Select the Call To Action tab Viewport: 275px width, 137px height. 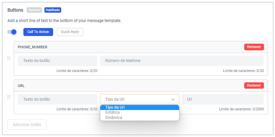tap(38, 32)
